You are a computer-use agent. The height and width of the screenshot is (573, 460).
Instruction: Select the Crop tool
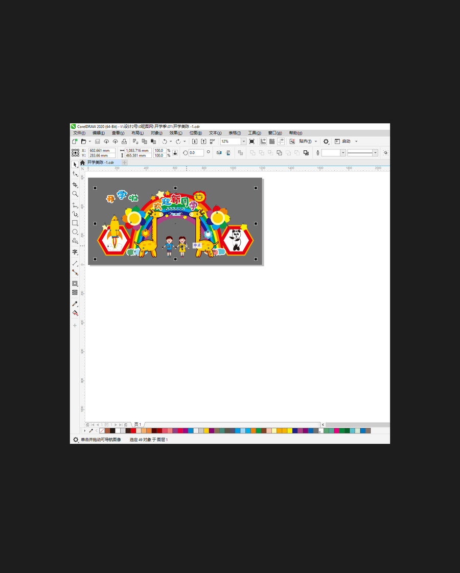click(x=75, y=185)
